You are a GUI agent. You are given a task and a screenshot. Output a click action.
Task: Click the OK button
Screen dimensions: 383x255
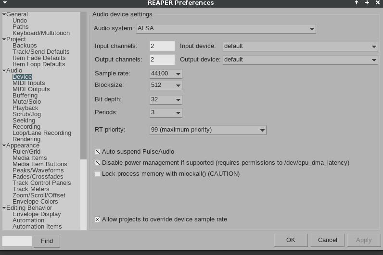click(x=291, y=240)
